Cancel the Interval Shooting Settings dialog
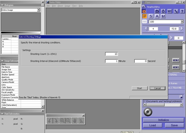 coord(158,88)
